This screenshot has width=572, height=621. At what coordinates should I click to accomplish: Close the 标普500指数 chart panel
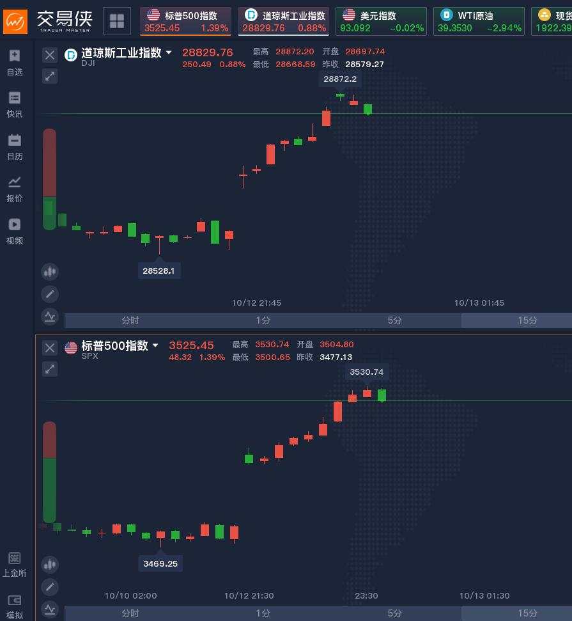[50, 348]
